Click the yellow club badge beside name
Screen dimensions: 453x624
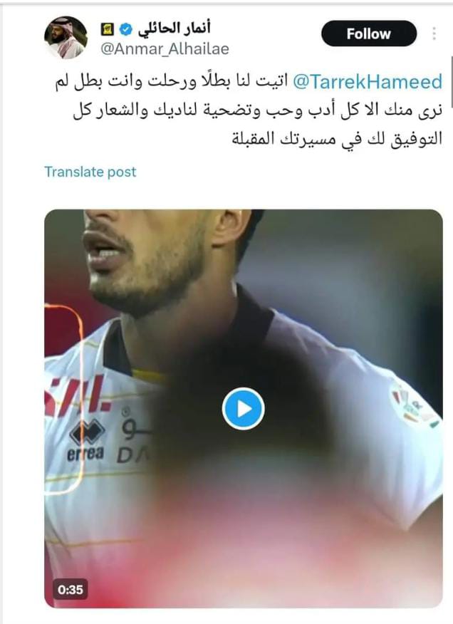tap(108, 29)
